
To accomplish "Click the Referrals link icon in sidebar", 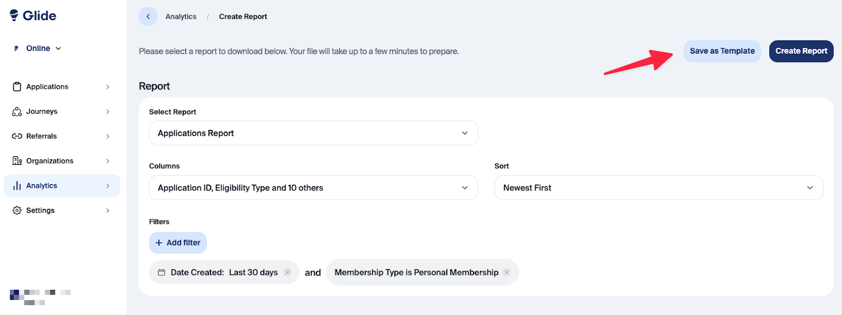I will coord(17,136).
